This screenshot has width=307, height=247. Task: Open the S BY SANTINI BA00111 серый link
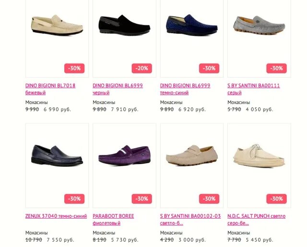pyautogui.click(x=254, y=89)
